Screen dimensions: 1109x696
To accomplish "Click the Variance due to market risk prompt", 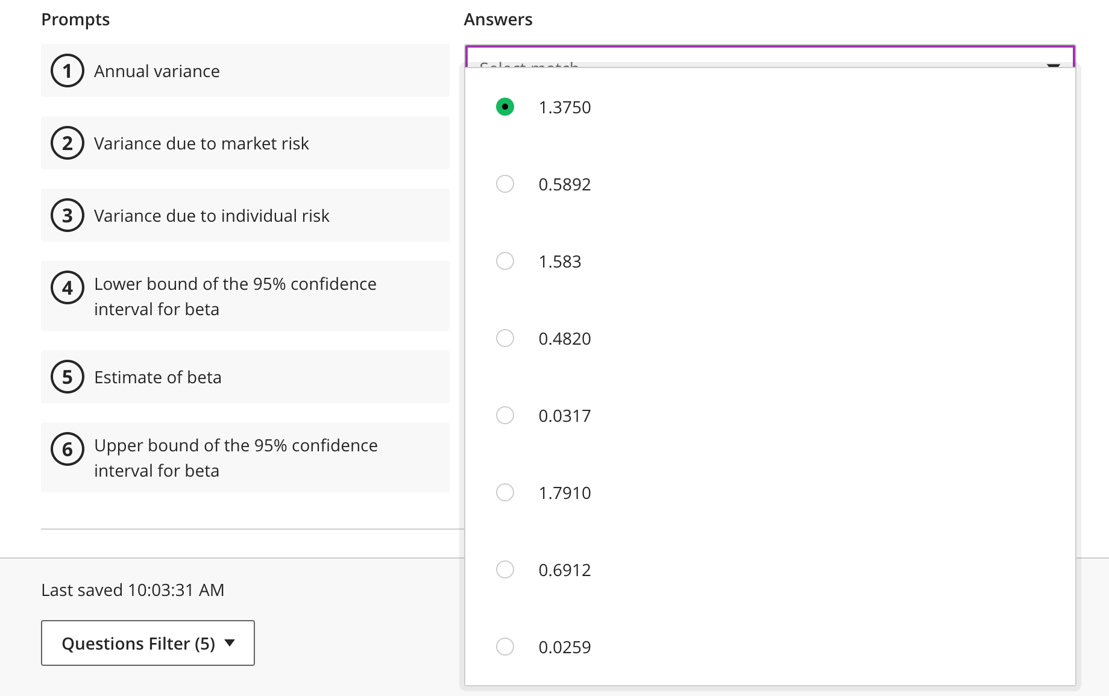I will tap(201, 143).
